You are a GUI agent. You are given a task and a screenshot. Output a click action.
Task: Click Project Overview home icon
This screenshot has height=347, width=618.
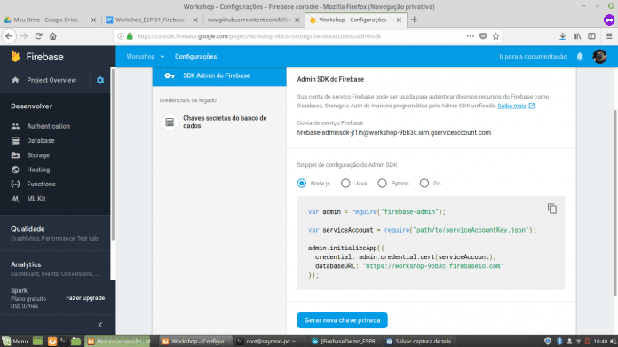point(15,80)
